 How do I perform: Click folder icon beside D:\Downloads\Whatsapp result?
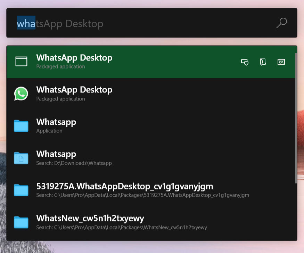point(21,158)
